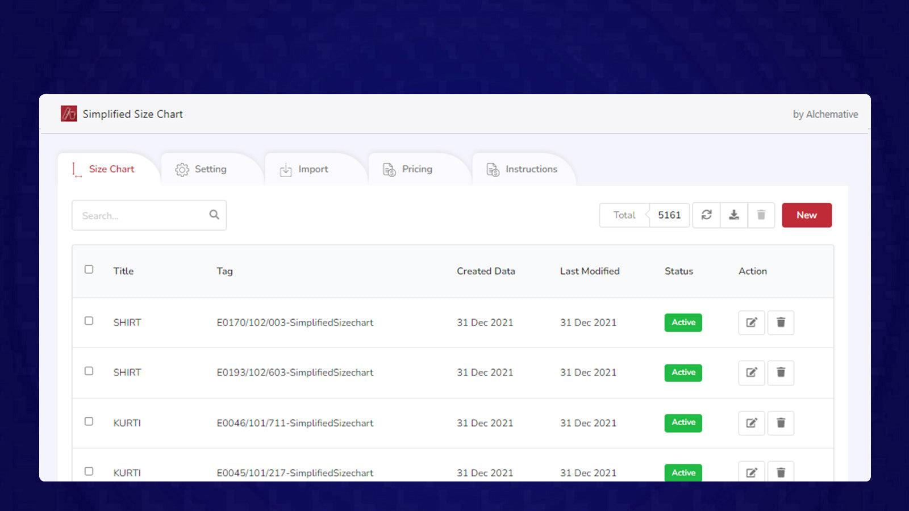Screen dimensions: 909x511
Task: Click the bulk delete trash icon in toolbar
Action: (761, 215)
